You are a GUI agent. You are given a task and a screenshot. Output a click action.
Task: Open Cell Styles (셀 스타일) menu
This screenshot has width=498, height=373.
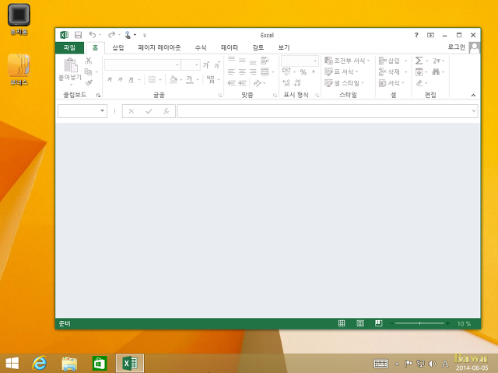(344, 83)
